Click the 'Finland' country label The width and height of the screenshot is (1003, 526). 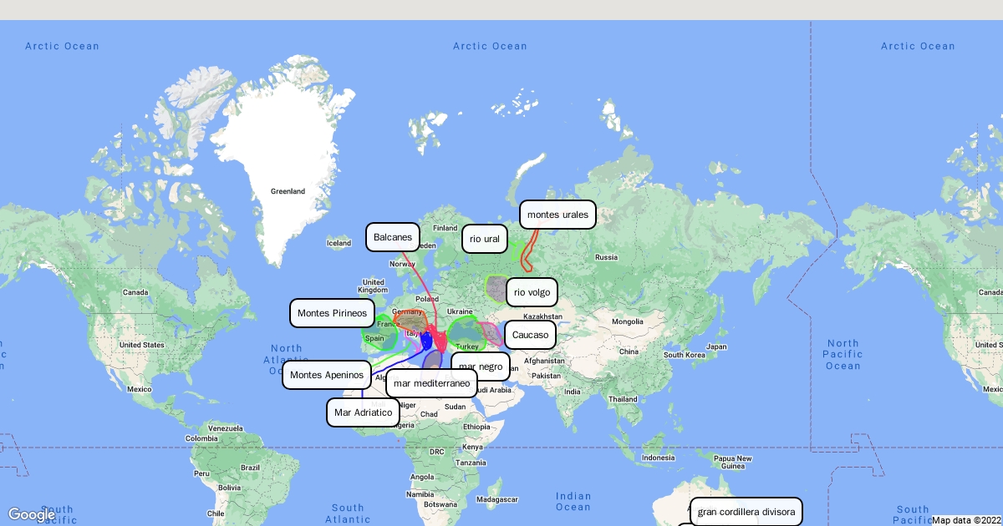tap(445, 228)
